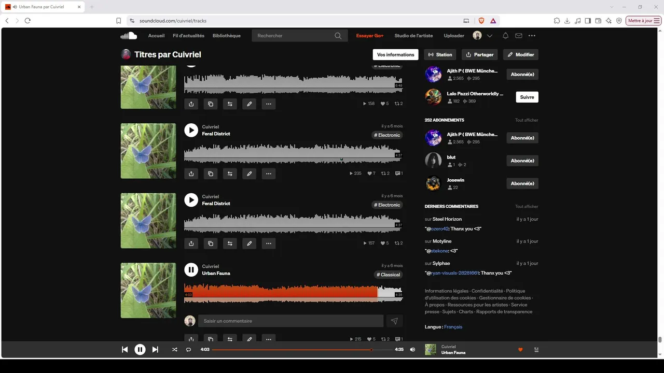The height and width of the screenshot is (373, 664).
Task: Send the comment with the arrow icon
Action: pos(394,321)
